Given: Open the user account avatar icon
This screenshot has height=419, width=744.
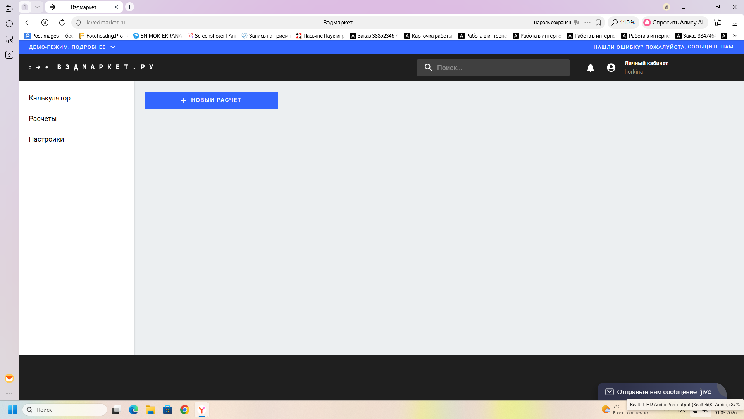Looking at the screenshot, I should [x=611, y=68].
